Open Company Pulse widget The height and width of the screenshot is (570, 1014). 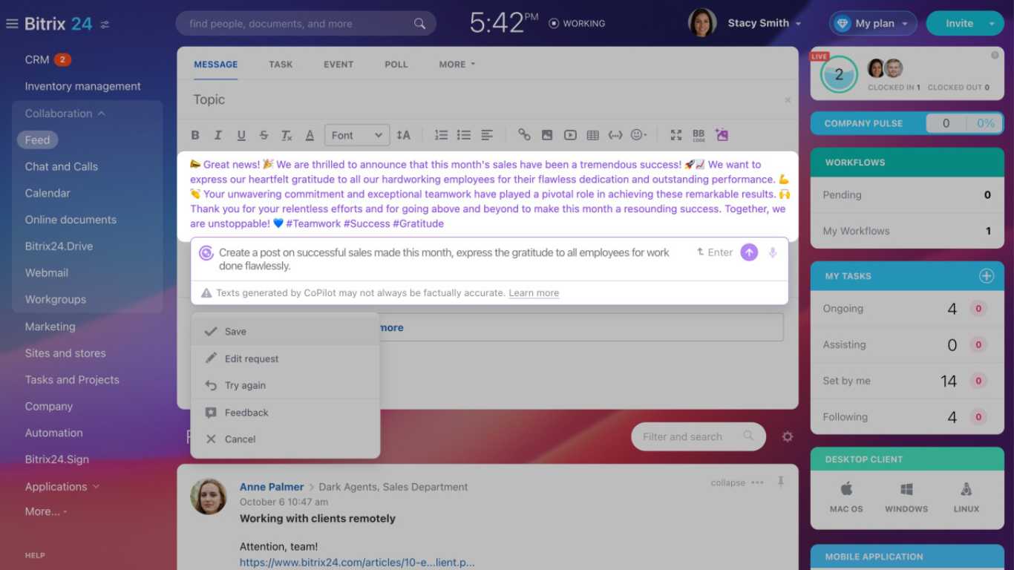click(907, 123)
